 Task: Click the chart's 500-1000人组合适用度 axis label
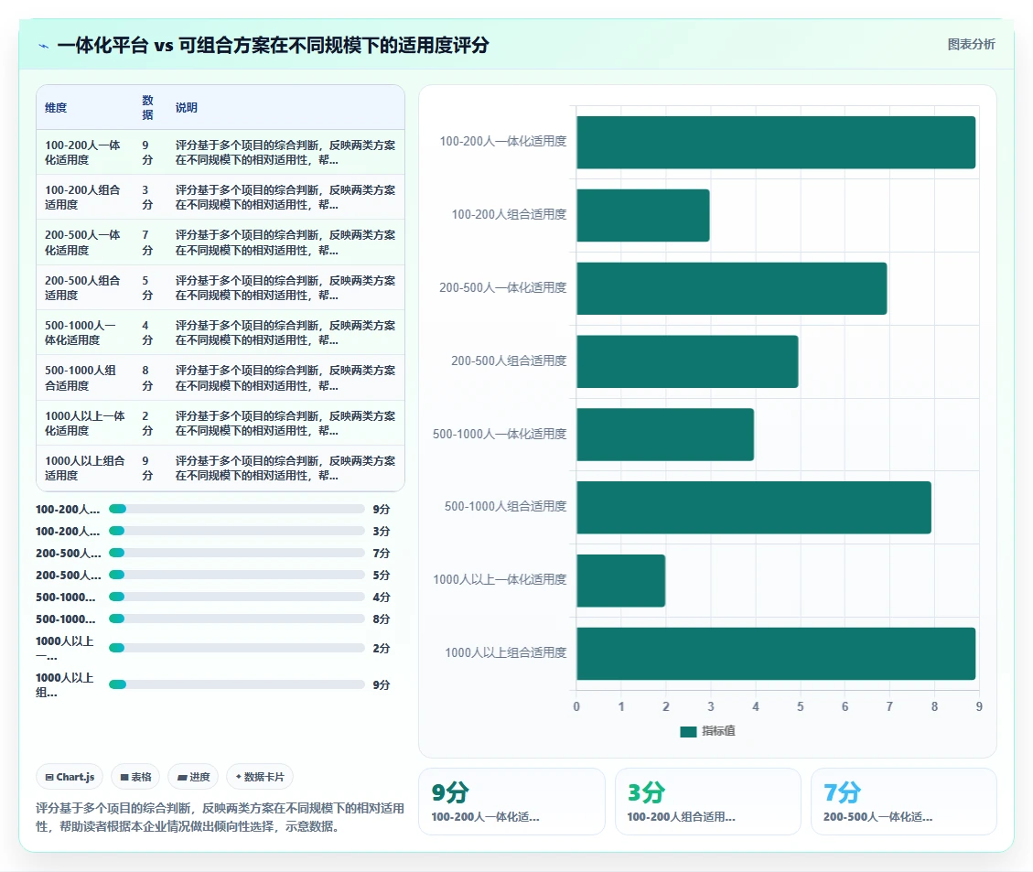tap(505, 507)
